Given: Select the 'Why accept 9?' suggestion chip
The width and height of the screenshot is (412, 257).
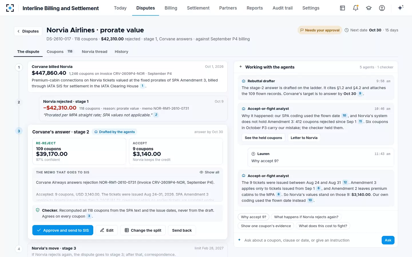Looking at the screenshot, I should (x=253, y=217).
